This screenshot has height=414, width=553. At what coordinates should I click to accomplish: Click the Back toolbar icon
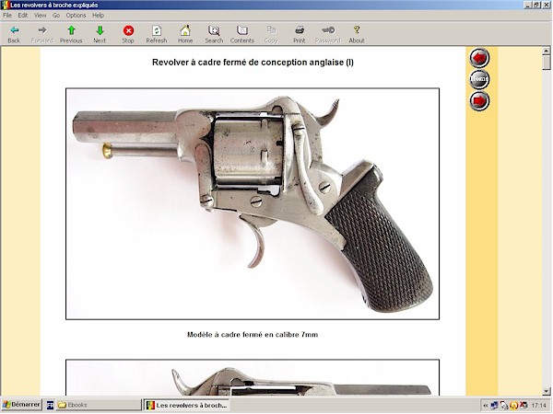coord(14,34)
